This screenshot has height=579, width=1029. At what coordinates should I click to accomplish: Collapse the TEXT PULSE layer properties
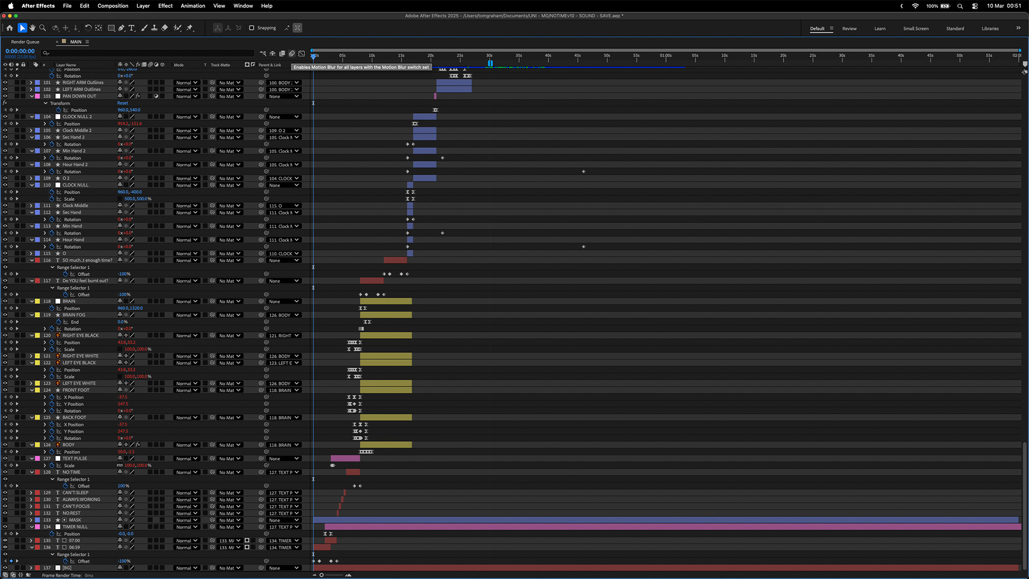pyautogui.click(x=32, y=459)
